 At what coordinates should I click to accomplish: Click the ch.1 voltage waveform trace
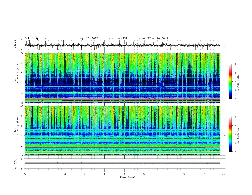[122, 45]
